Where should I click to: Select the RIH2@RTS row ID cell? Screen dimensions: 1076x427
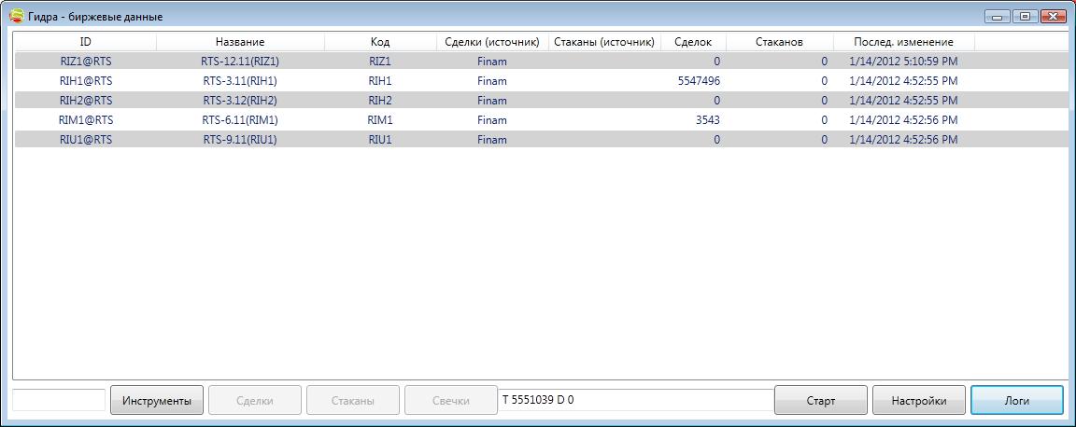point(86,101)
